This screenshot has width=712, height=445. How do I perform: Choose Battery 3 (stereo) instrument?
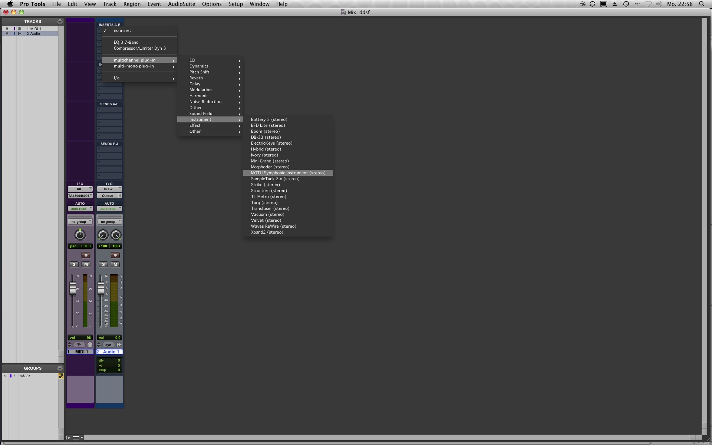[288, 119]
